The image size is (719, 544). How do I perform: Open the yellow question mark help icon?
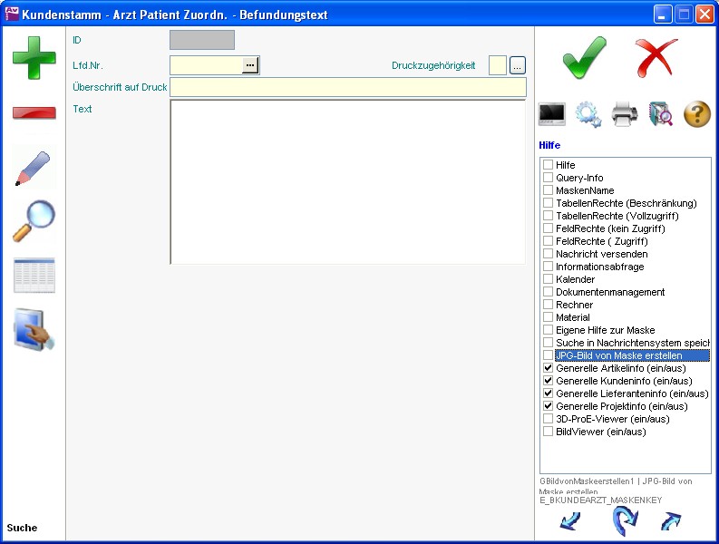tap(696, 114)
